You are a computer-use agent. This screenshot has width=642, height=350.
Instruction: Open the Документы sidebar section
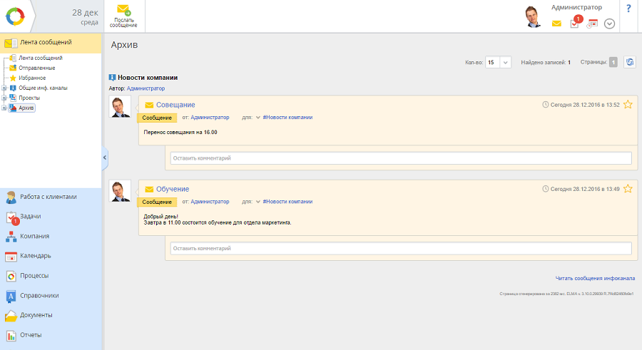(36, 314)
